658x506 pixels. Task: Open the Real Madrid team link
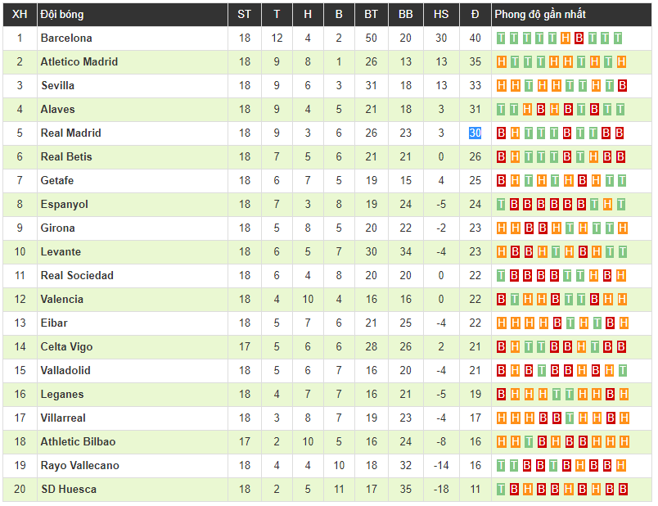pos(70,133)
